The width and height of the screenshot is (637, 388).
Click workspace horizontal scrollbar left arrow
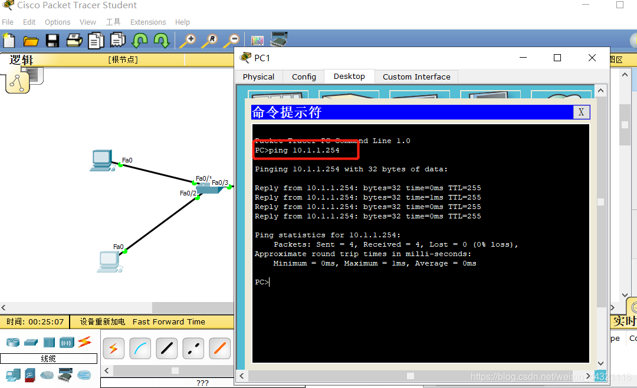(x=4, y=308)
